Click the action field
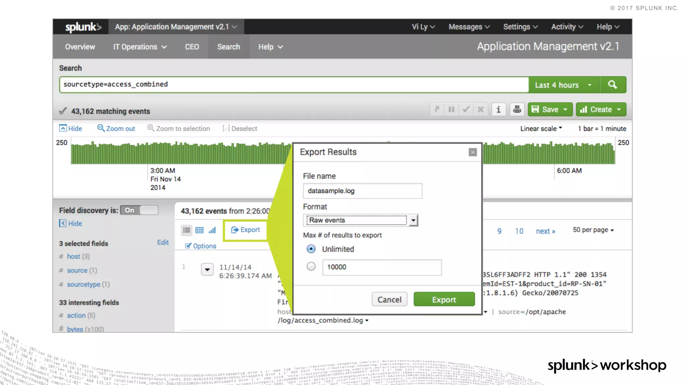The image size is (685, 385). click(x=76, y=315)
